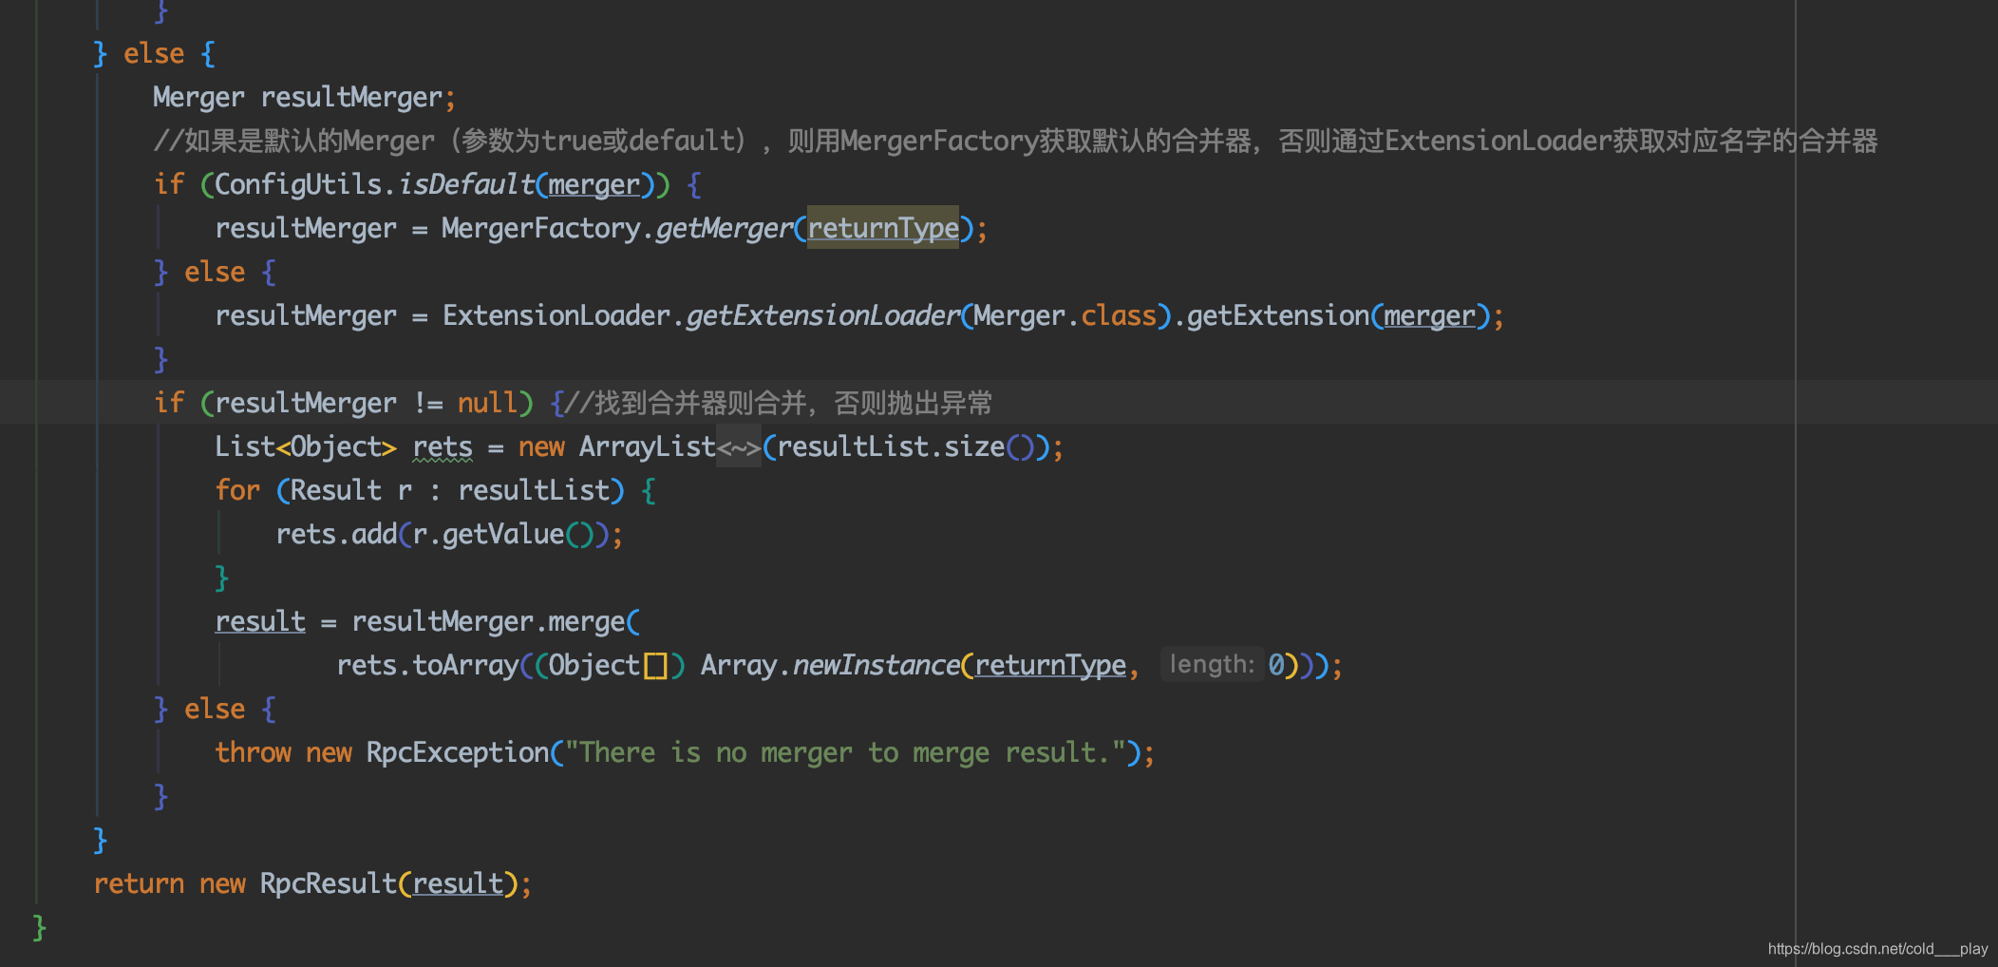The image size is (1998, 967).
Task: Click the ExtensionLoader class name
Action: pyautogui.click(x=556, y=315)
